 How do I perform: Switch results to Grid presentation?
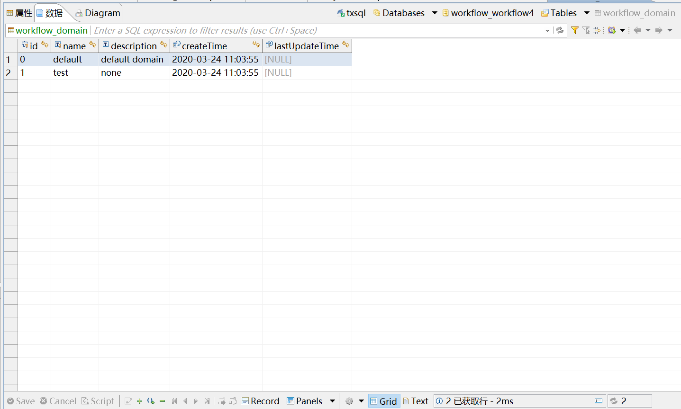(x=384, y=401)
